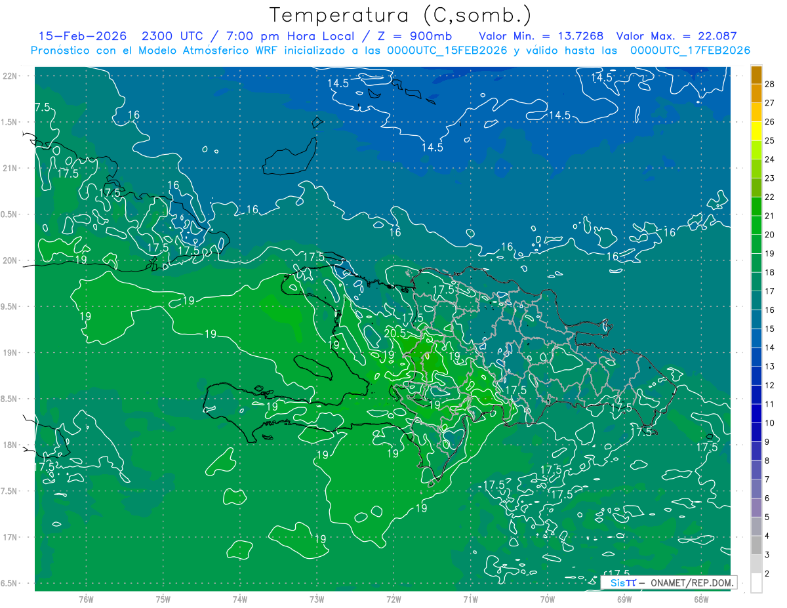Click the "74W" longitude label

click(x=240, y=599)
